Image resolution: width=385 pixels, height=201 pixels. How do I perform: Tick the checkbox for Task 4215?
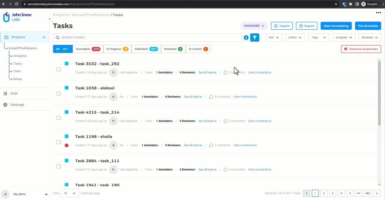[x=59, y=118]
